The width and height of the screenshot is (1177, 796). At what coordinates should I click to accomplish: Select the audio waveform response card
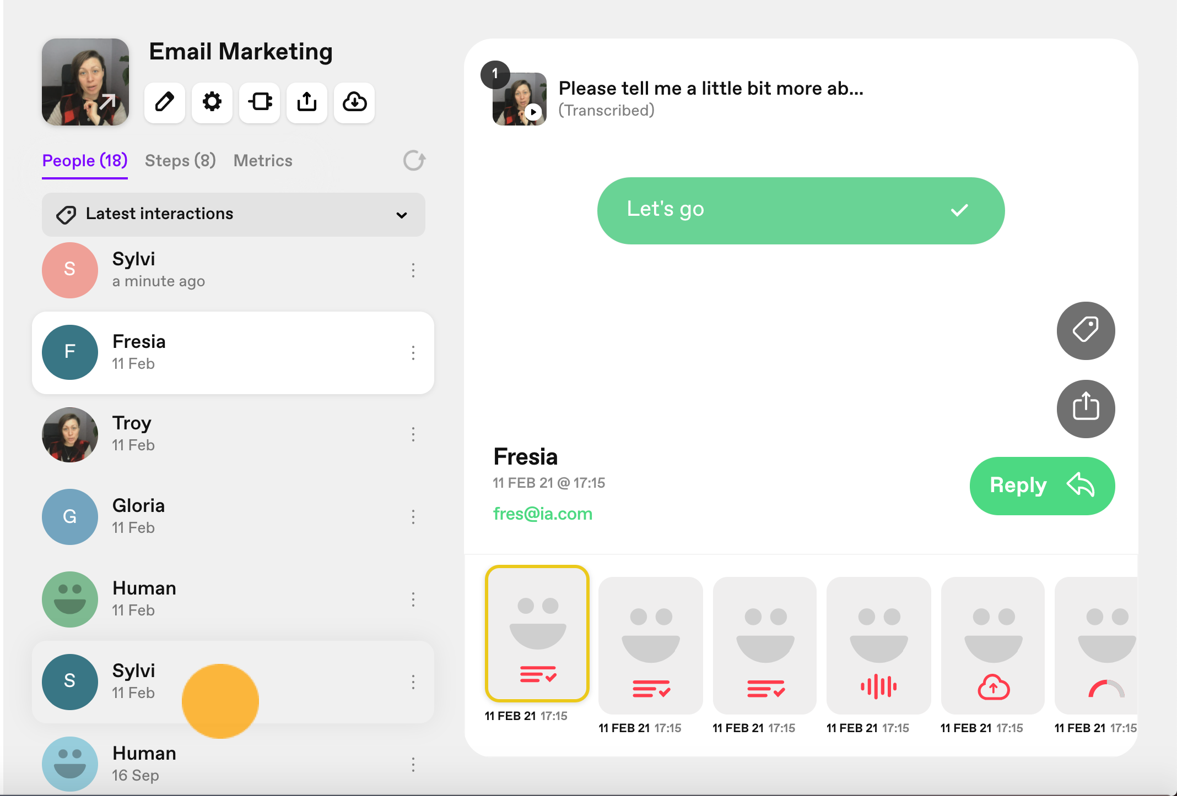click(879, 645)
